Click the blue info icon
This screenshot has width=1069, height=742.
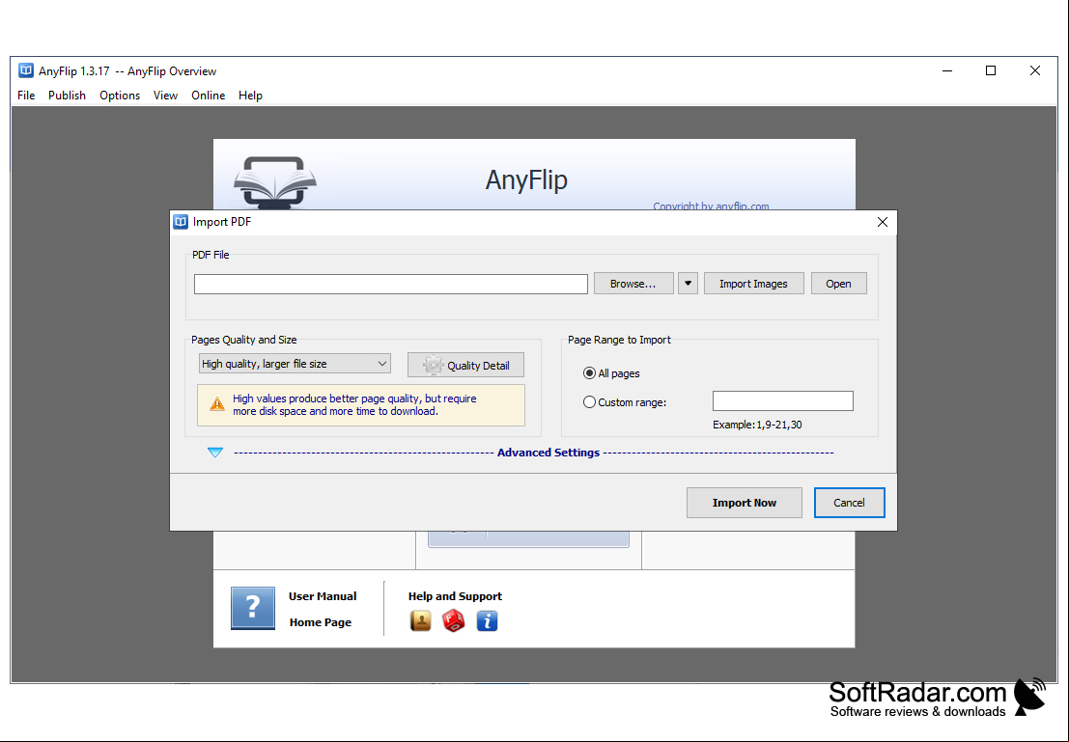[x=487, y=620]
